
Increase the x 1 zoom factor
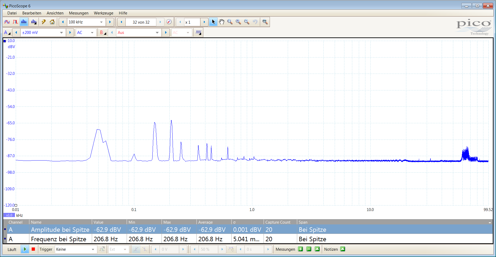point(204,22)
